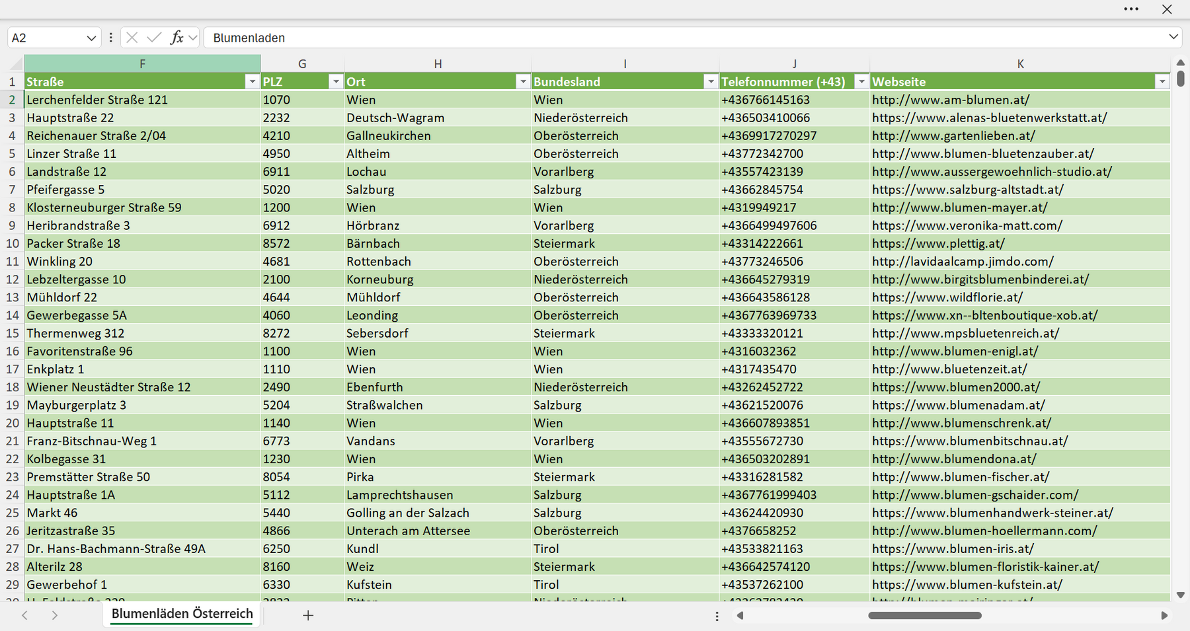Click the vertical dots beside Name Box

point(110,38)
